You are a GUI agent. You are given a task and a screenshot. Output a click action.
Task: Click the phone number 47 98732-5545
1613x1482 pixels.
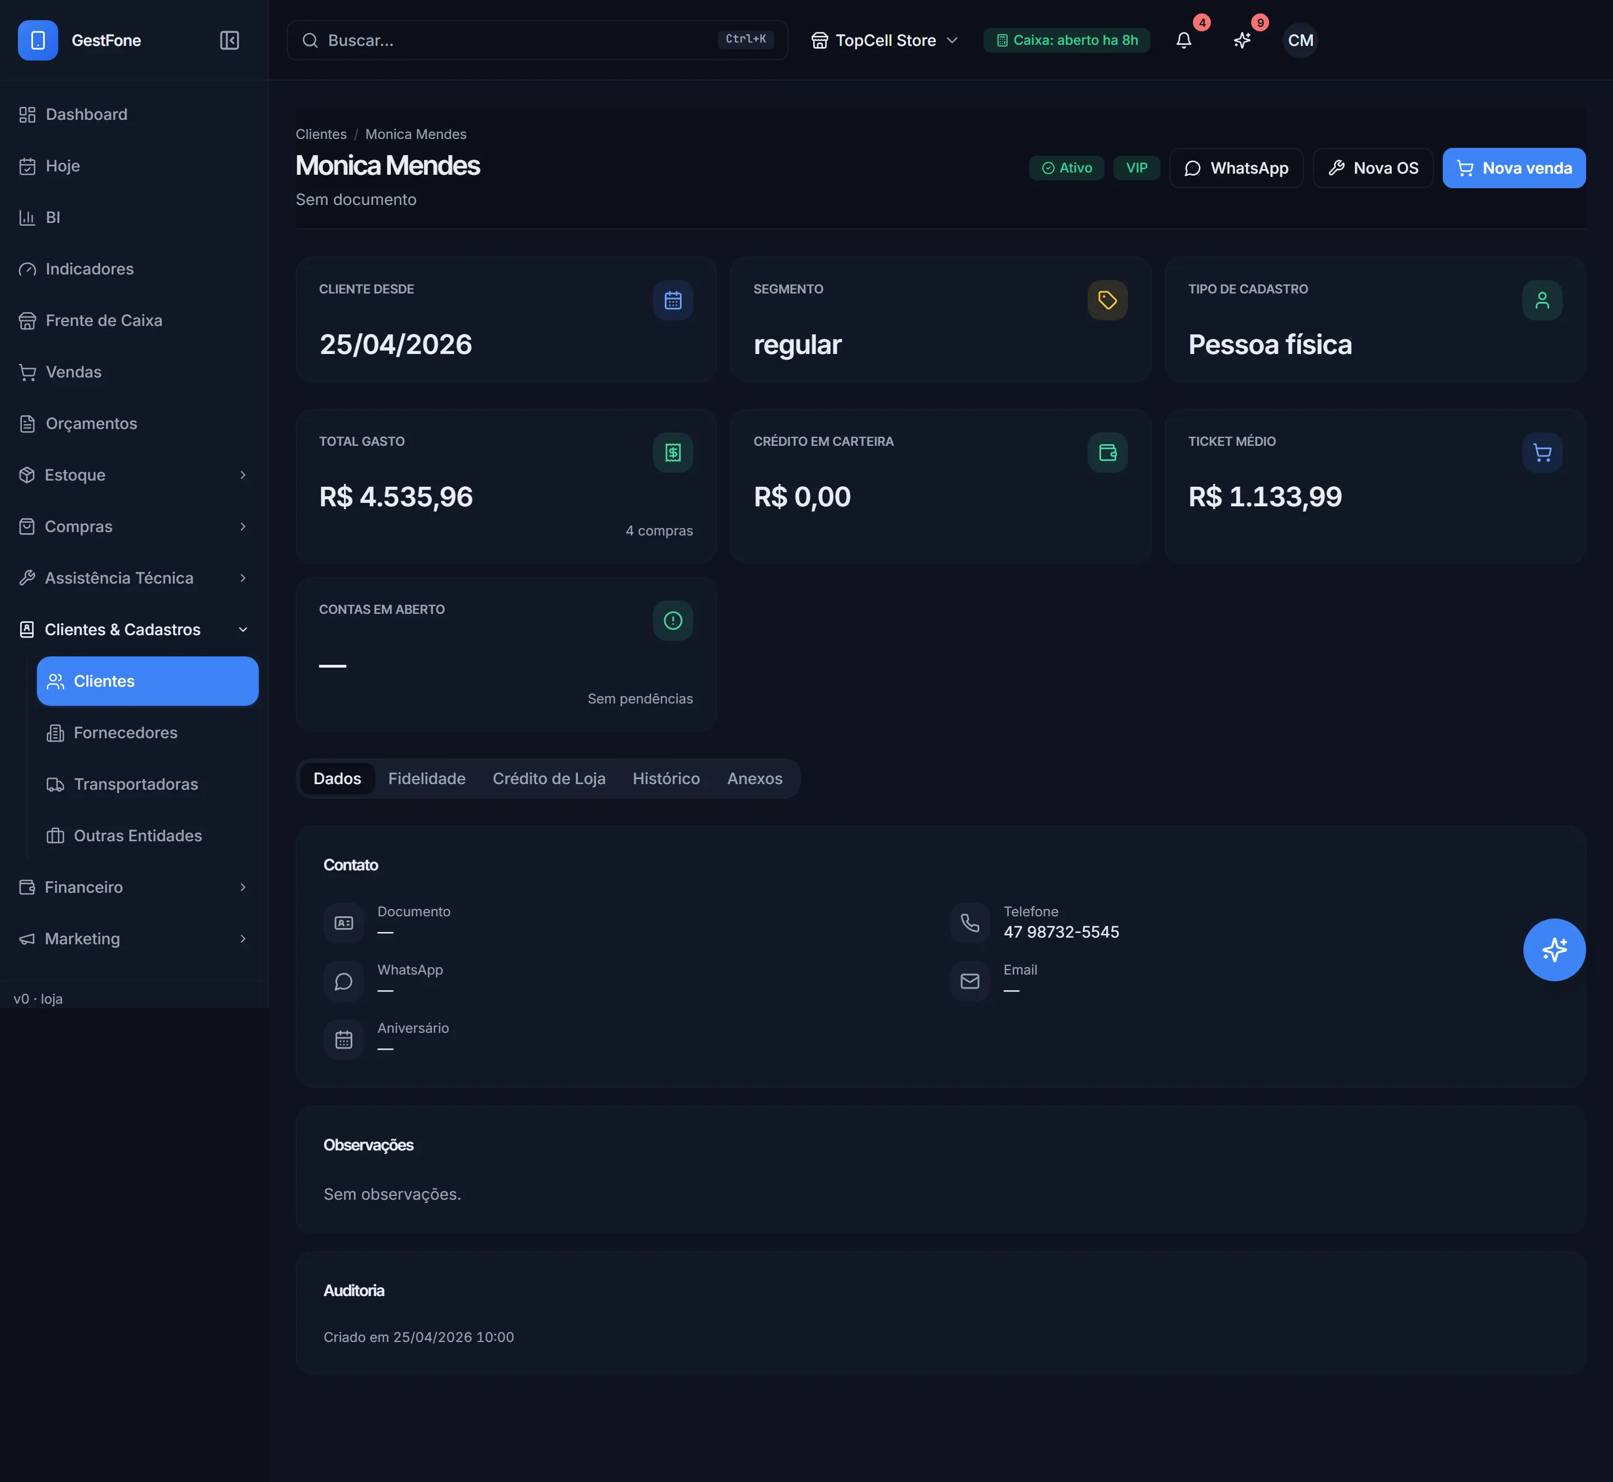pyautogui.click(x=1061, y=932)
